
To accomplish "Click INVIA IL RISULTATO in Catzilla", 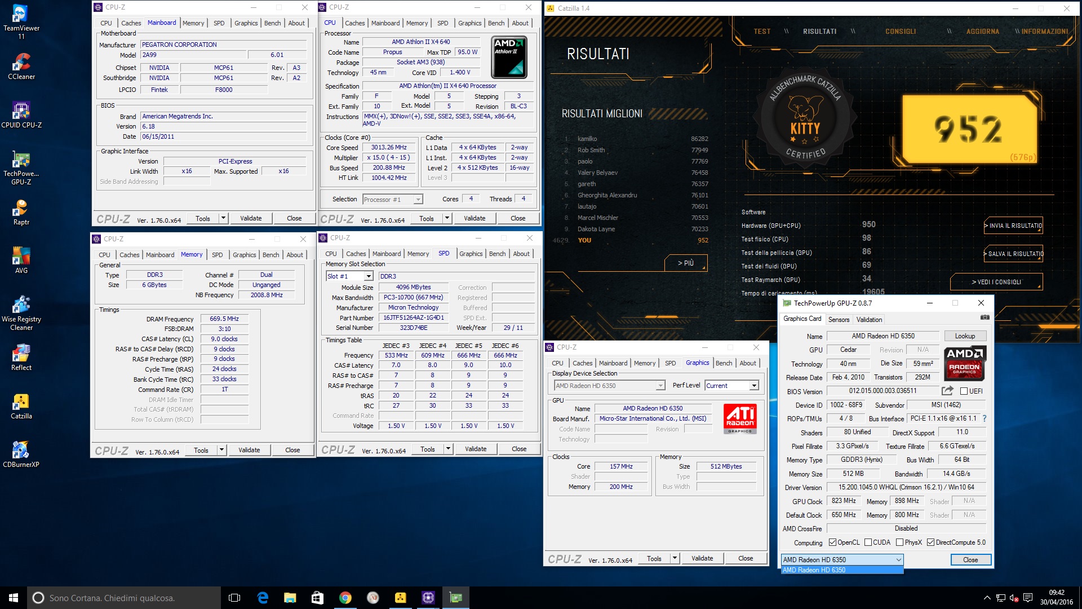I will tap(1013, 226).
